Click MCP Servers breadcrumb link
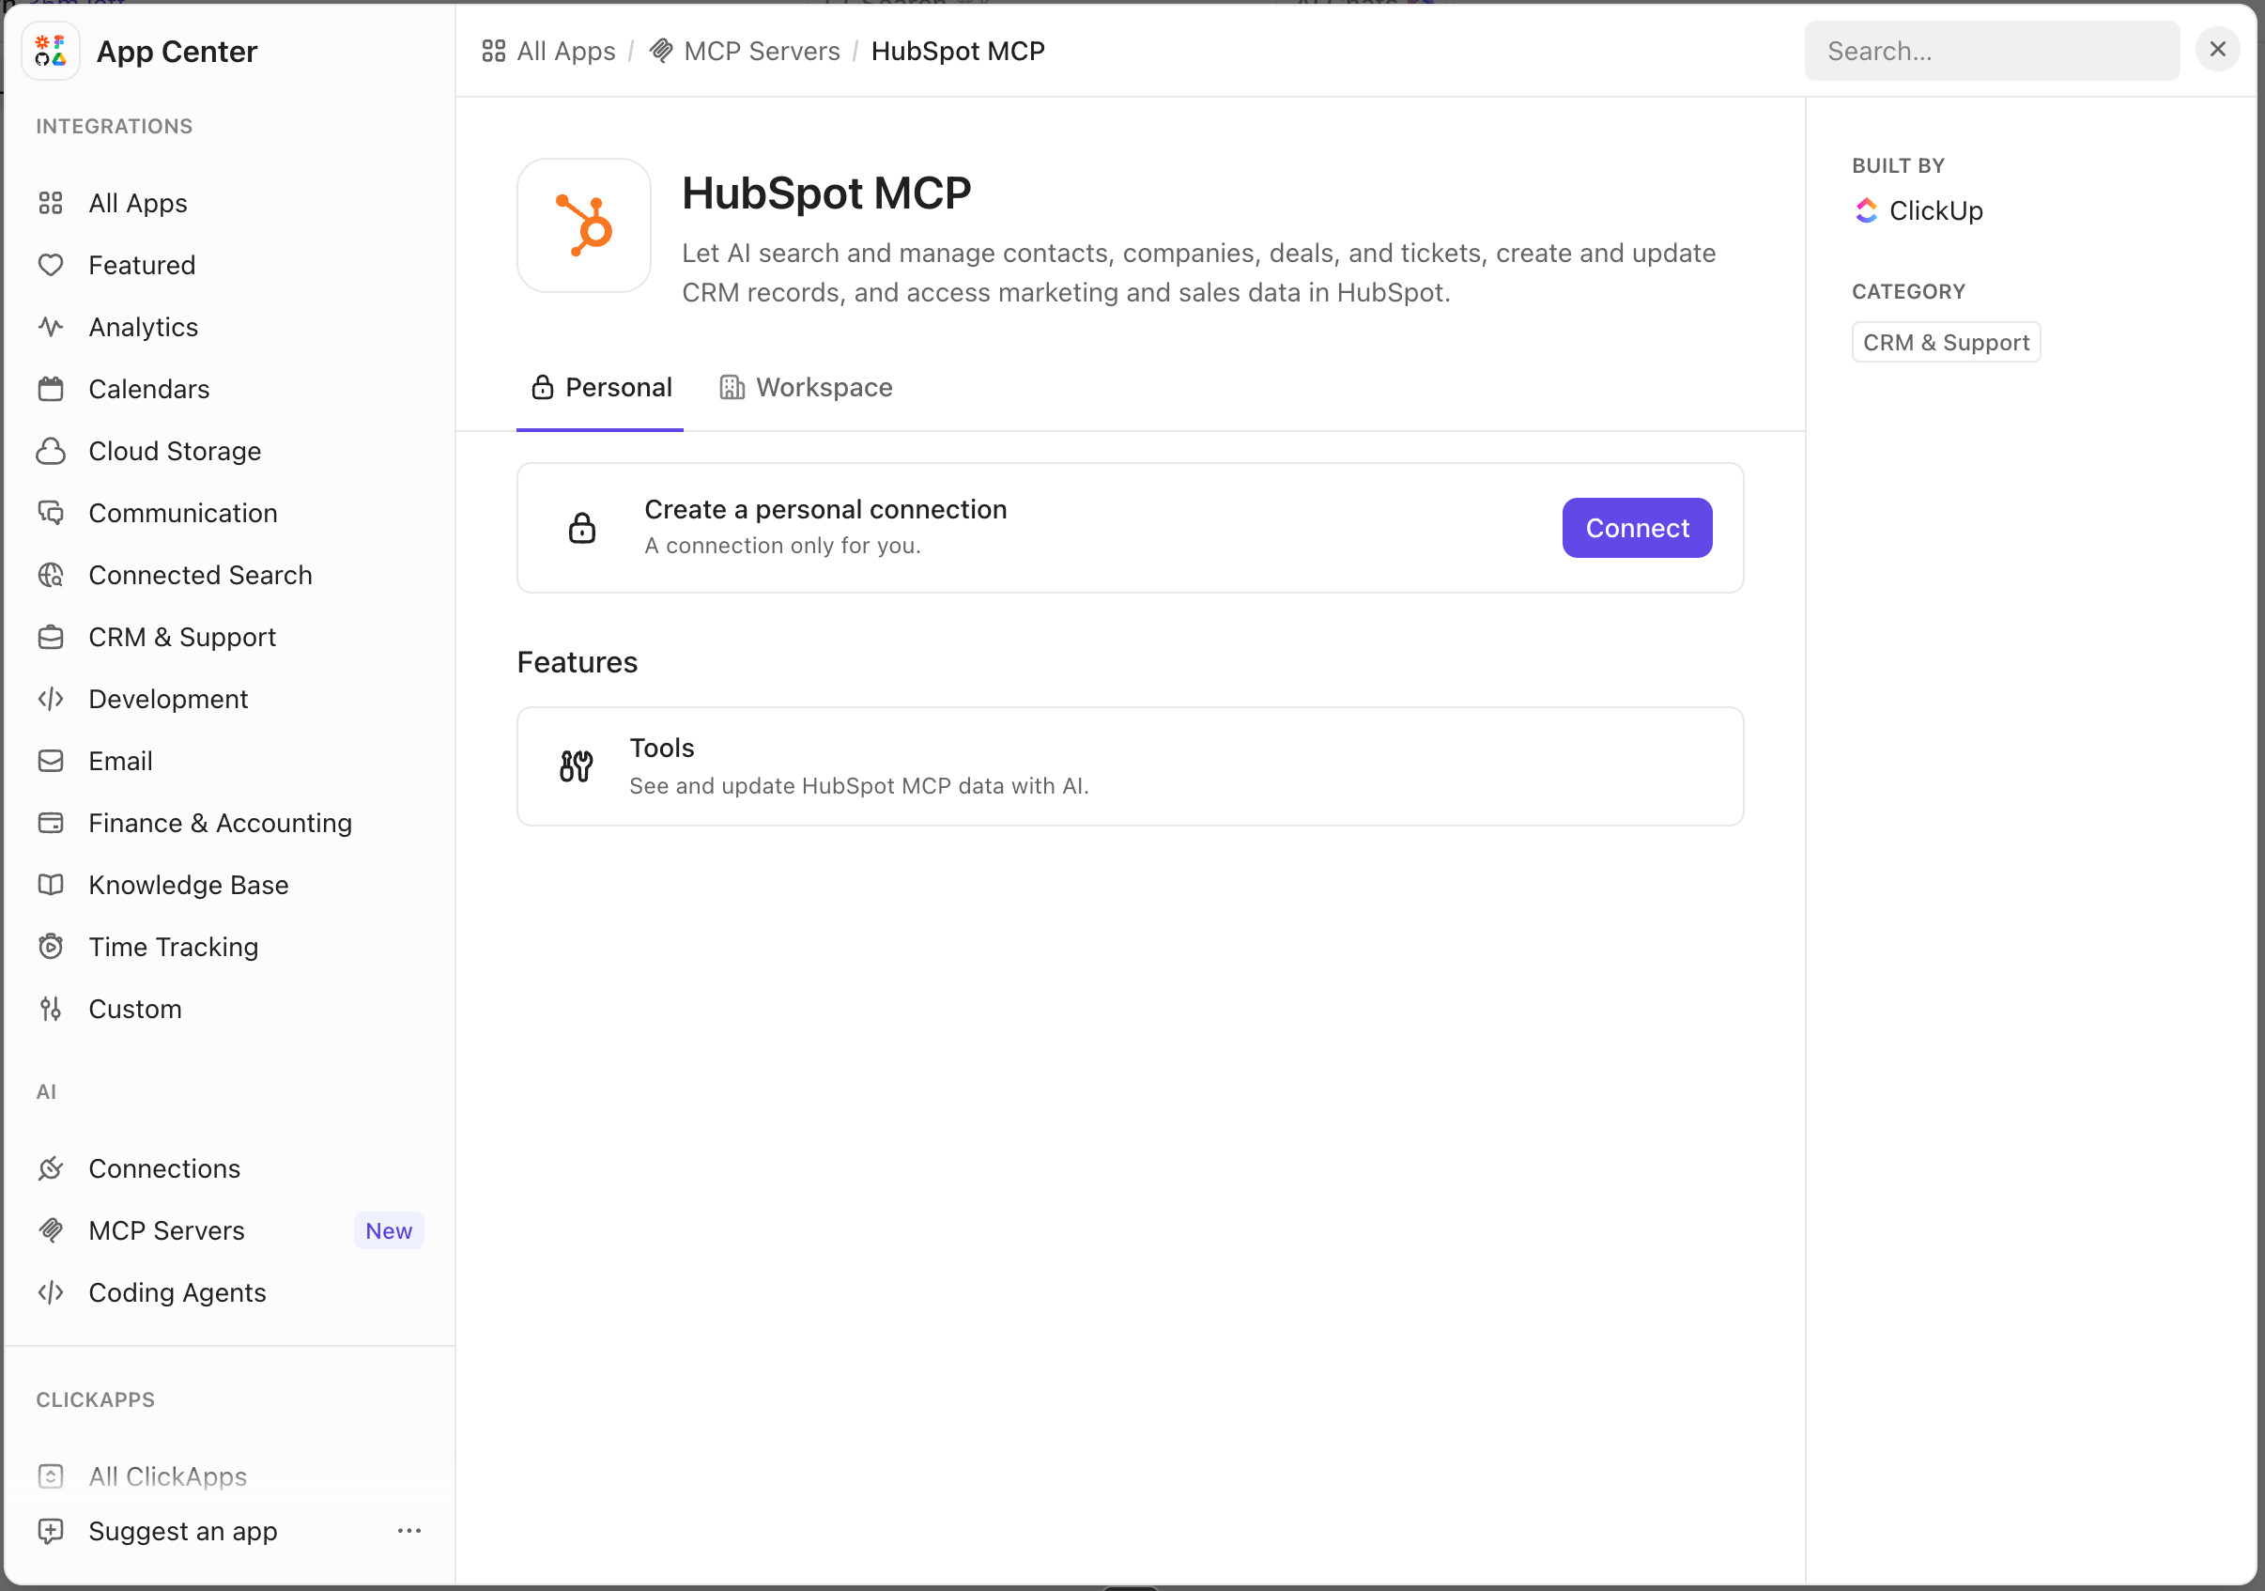The width and height of the screenshot is (2265, 1591). pos(745,52)
